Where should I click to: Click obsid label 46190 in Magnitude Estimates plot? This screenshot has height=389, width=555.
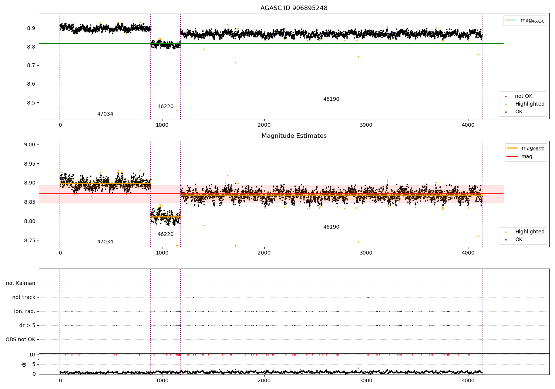point(331,227)
